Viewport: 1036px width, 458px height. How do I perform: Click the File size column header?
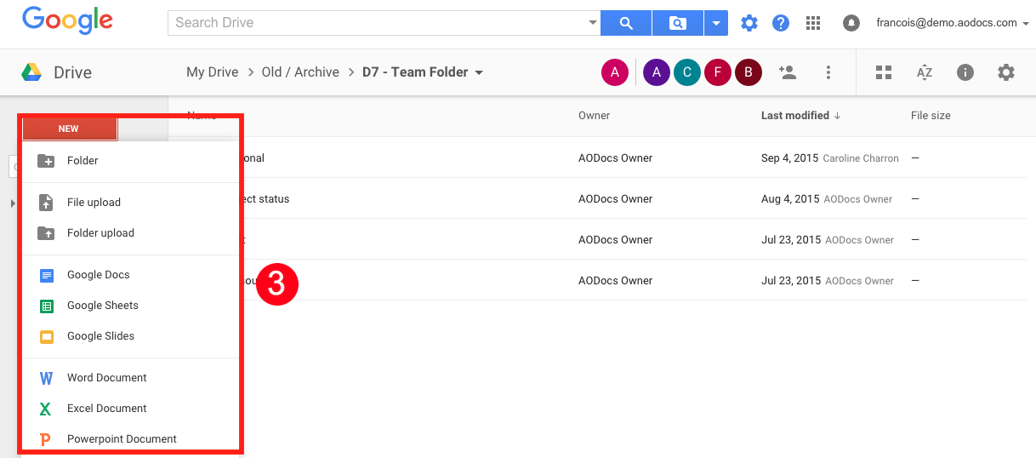coord(931,116)
